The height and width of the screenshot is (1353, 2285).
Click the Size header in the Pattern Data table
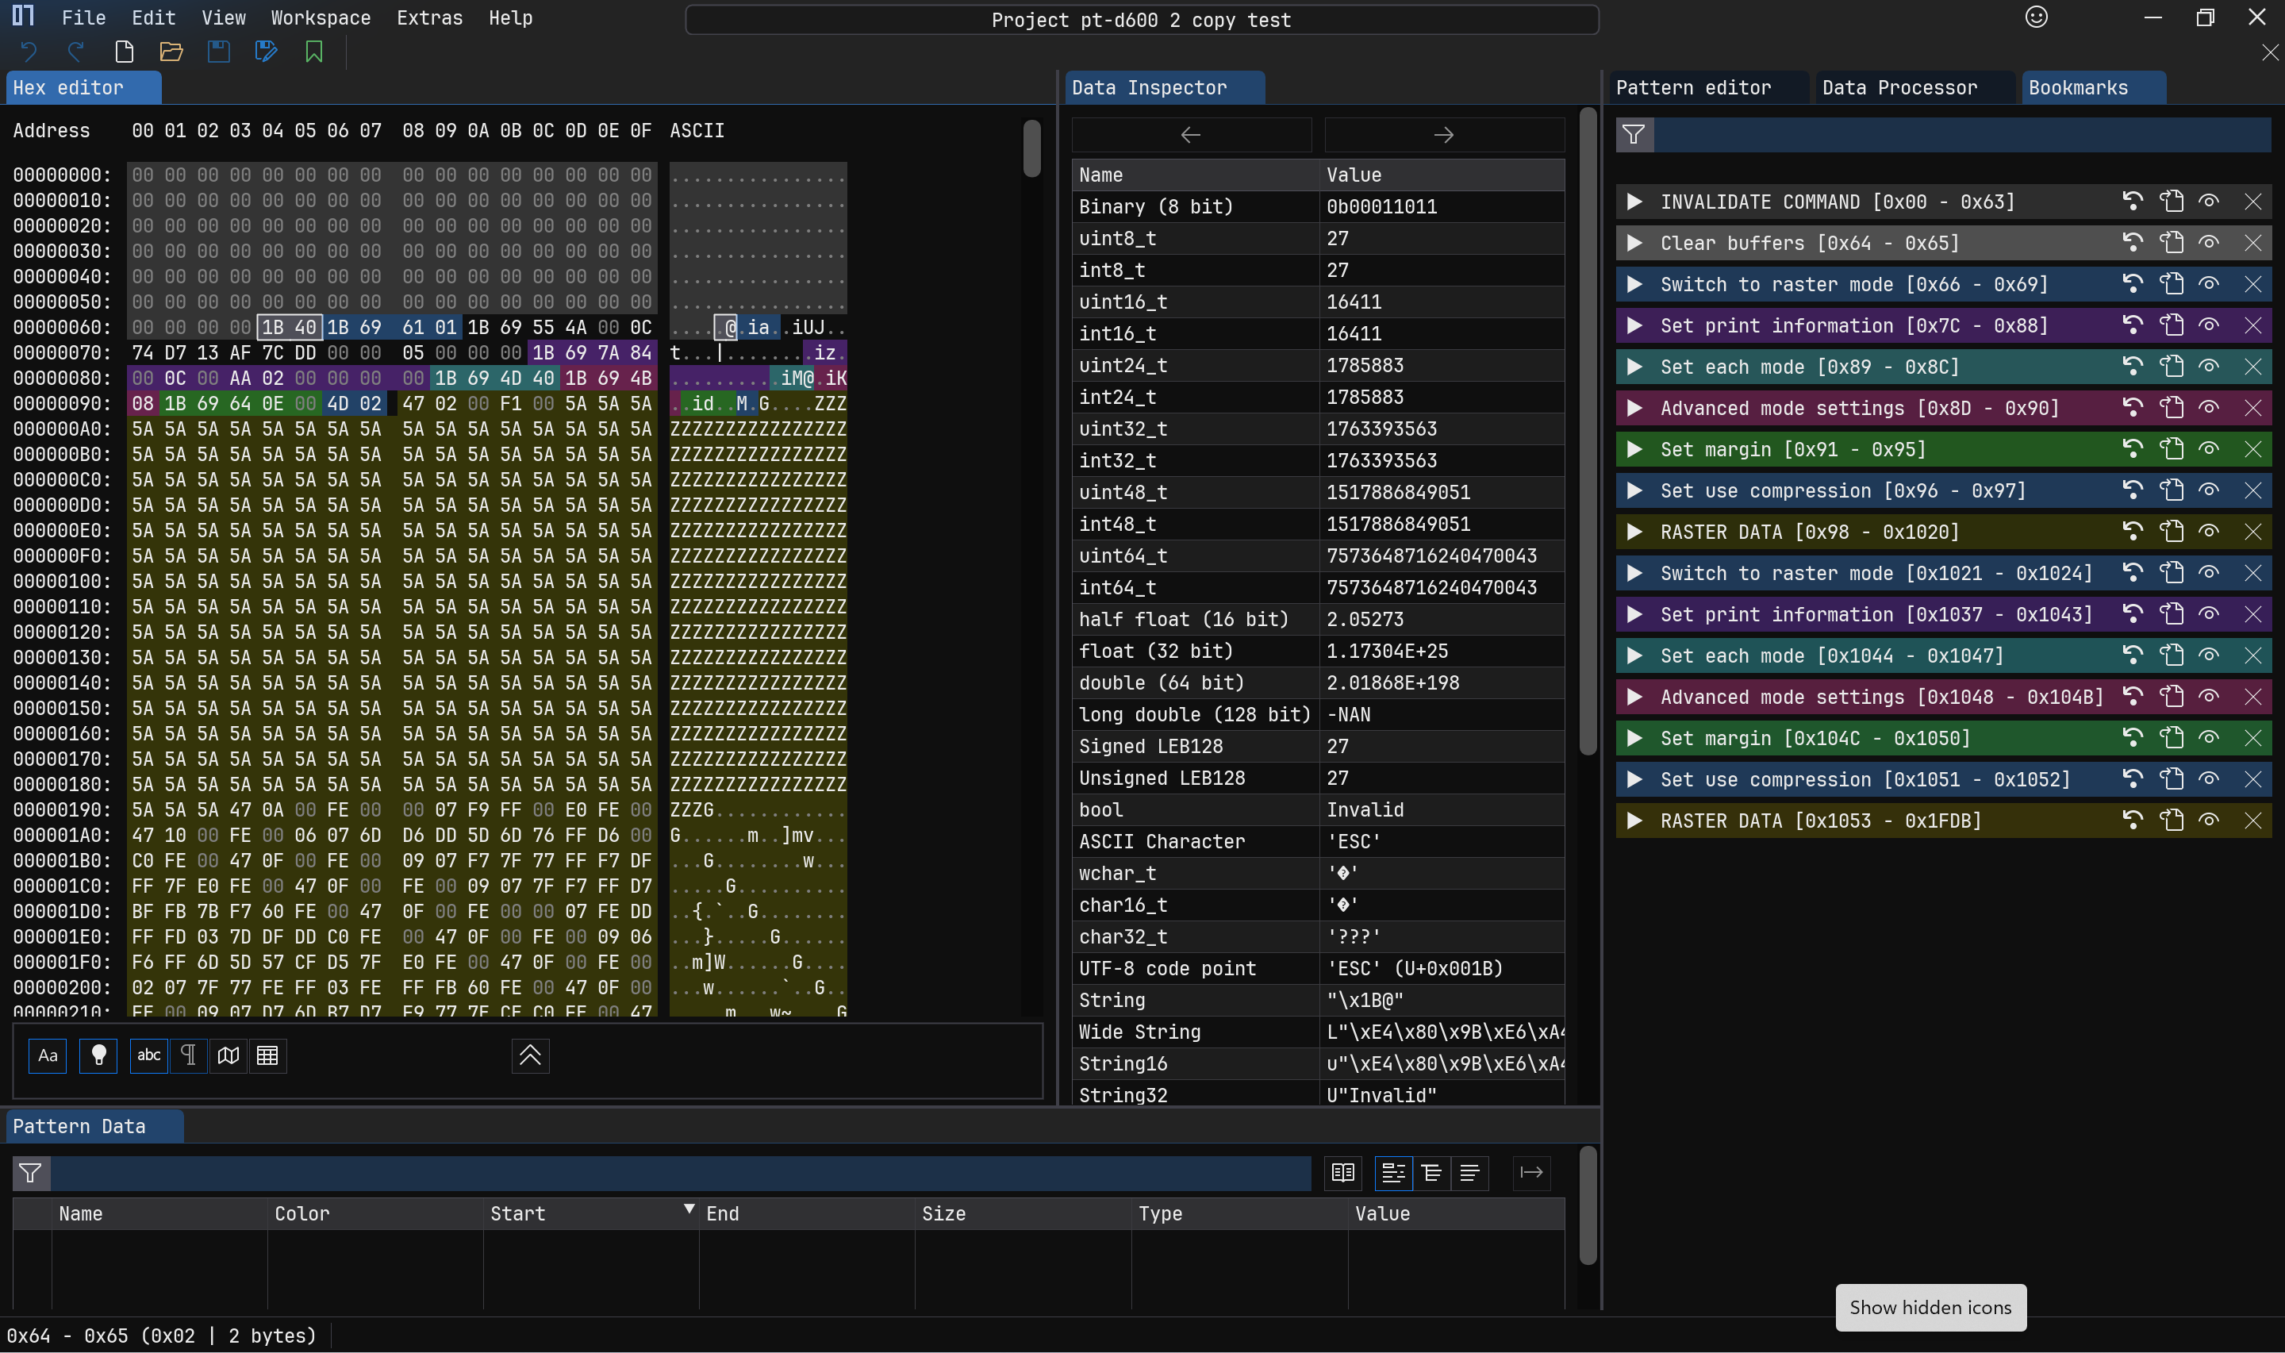pyautogui.click(x=1023, y=1213)
